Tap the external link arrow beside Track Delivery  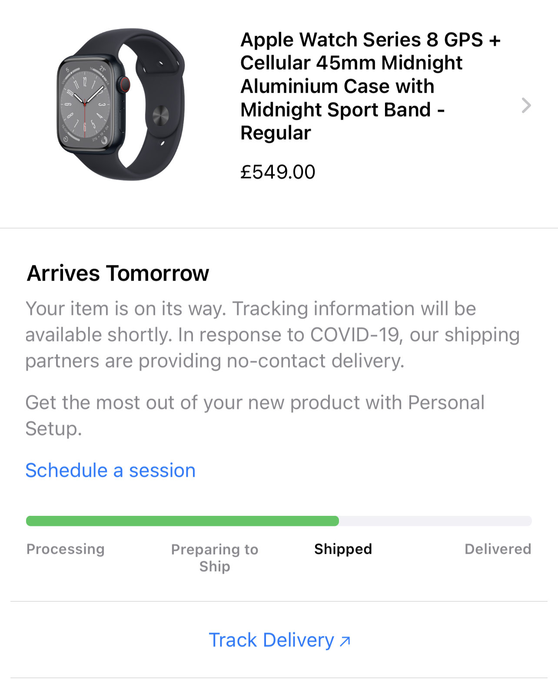tap(345, 641)
